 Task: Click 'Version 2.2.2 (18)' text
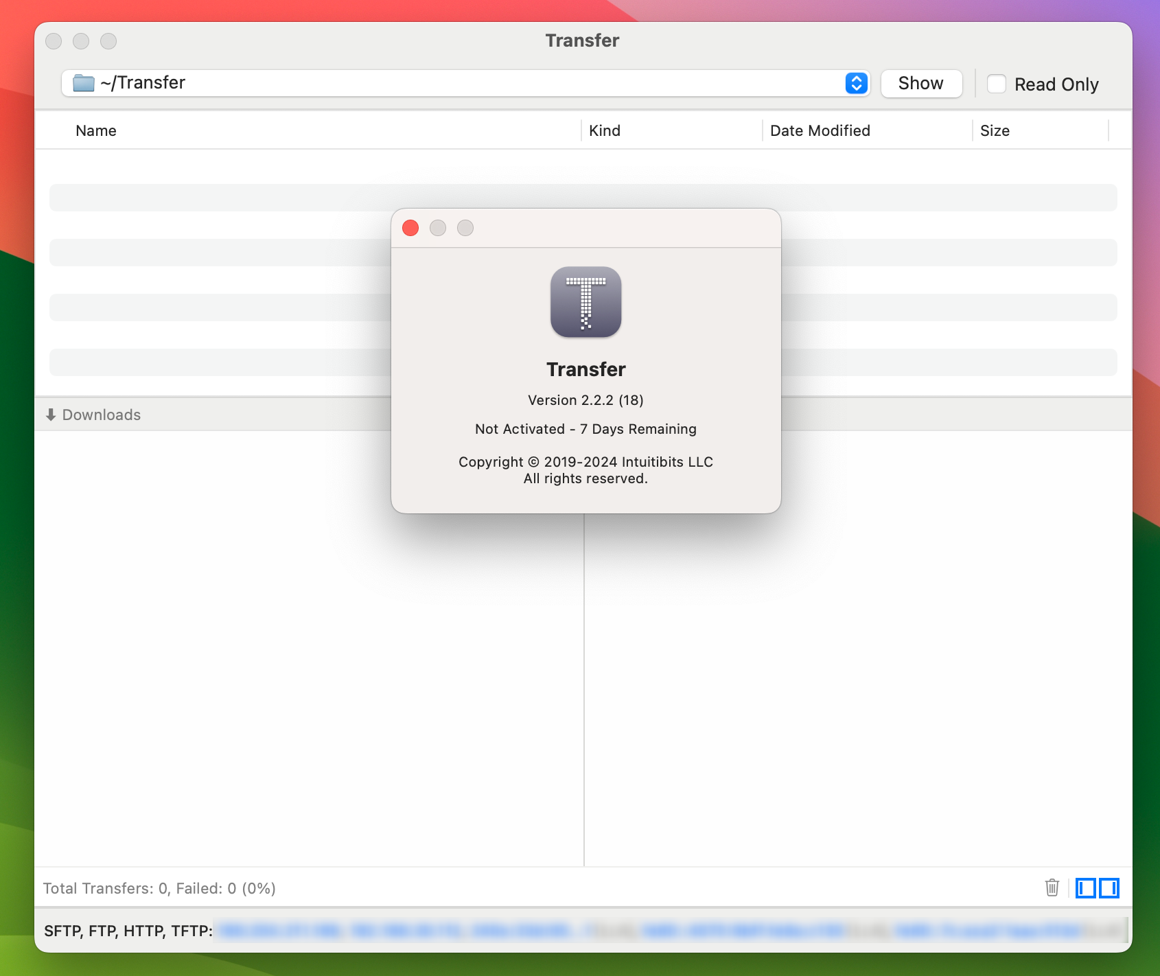[586, 400]
